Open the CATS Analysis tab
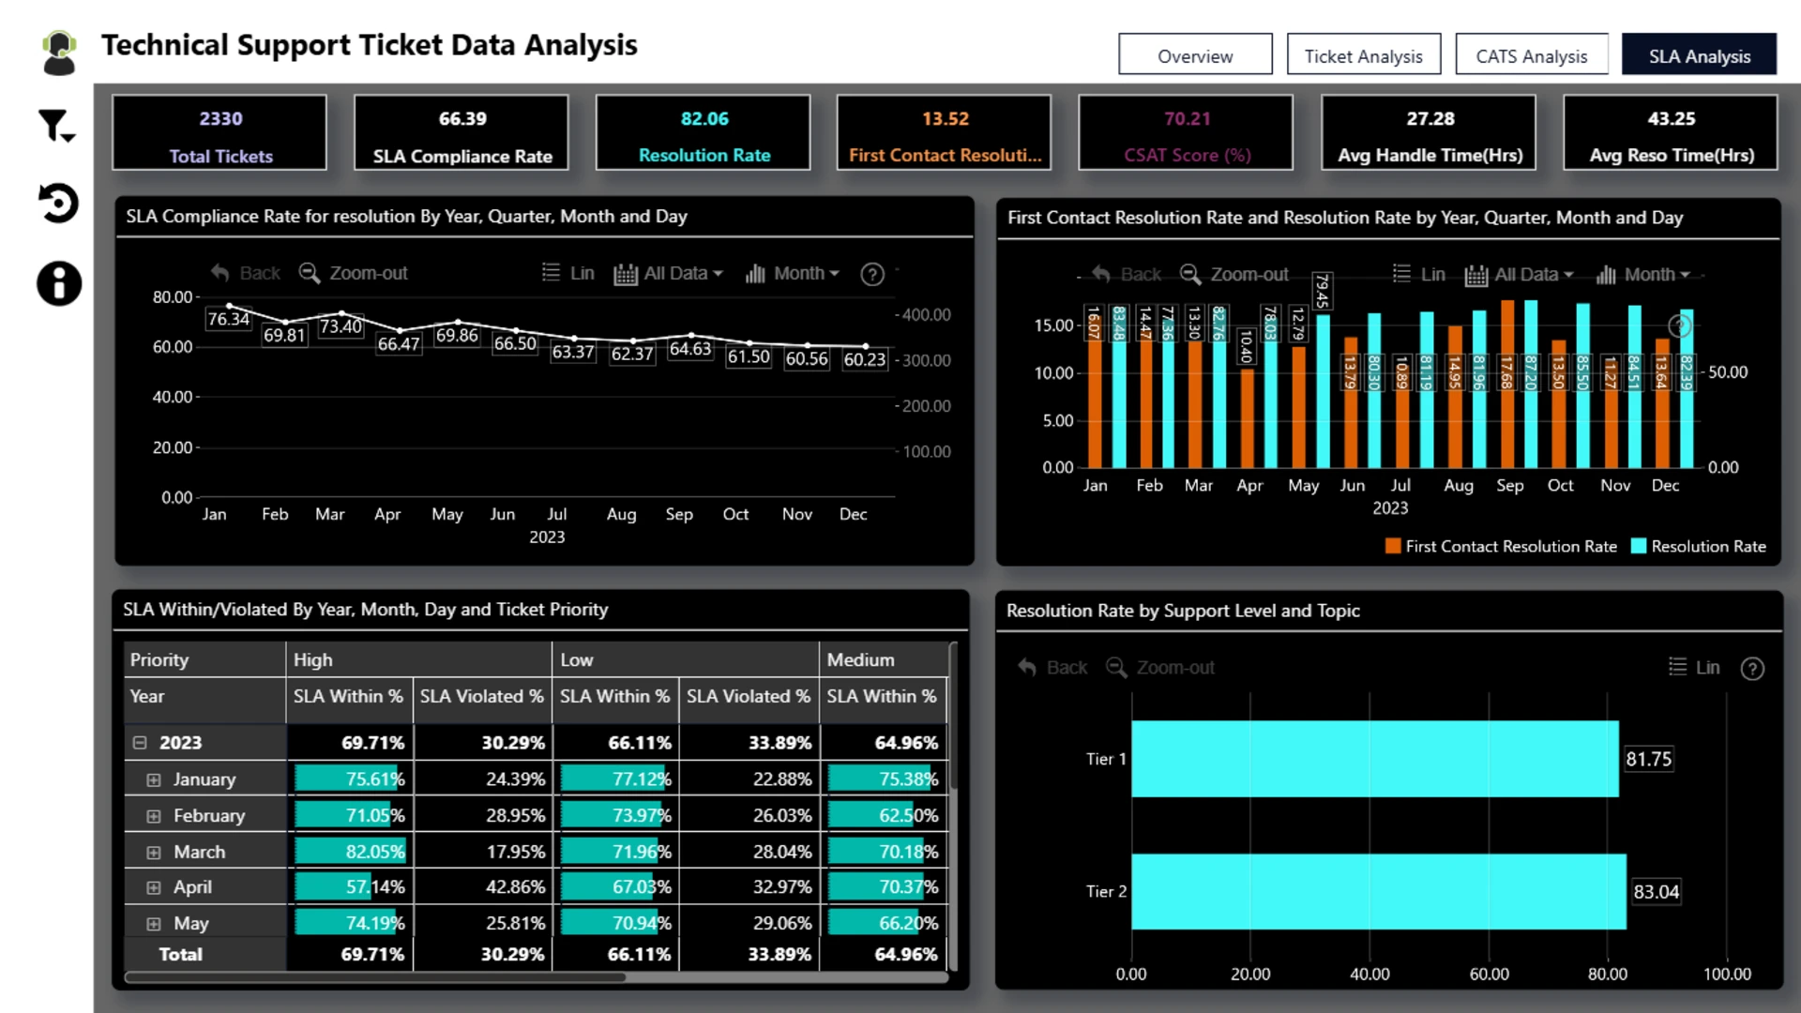The width and height of the screenshot is (1801, 1013). (1531, 55)
